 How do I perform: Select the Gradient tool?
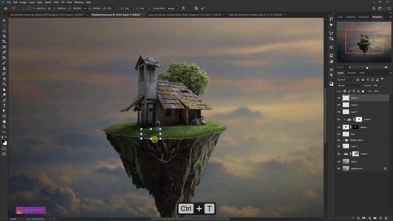(4, 84)
